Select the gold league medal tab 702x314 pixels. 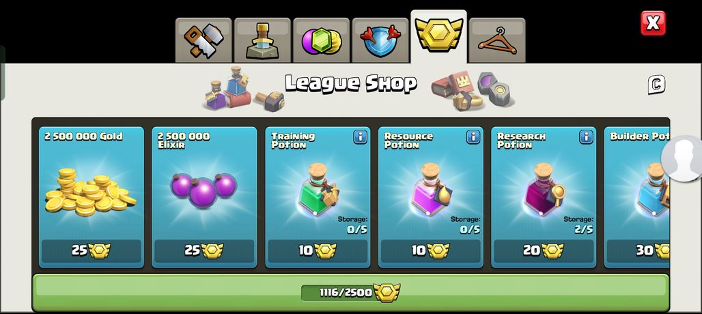438,36
